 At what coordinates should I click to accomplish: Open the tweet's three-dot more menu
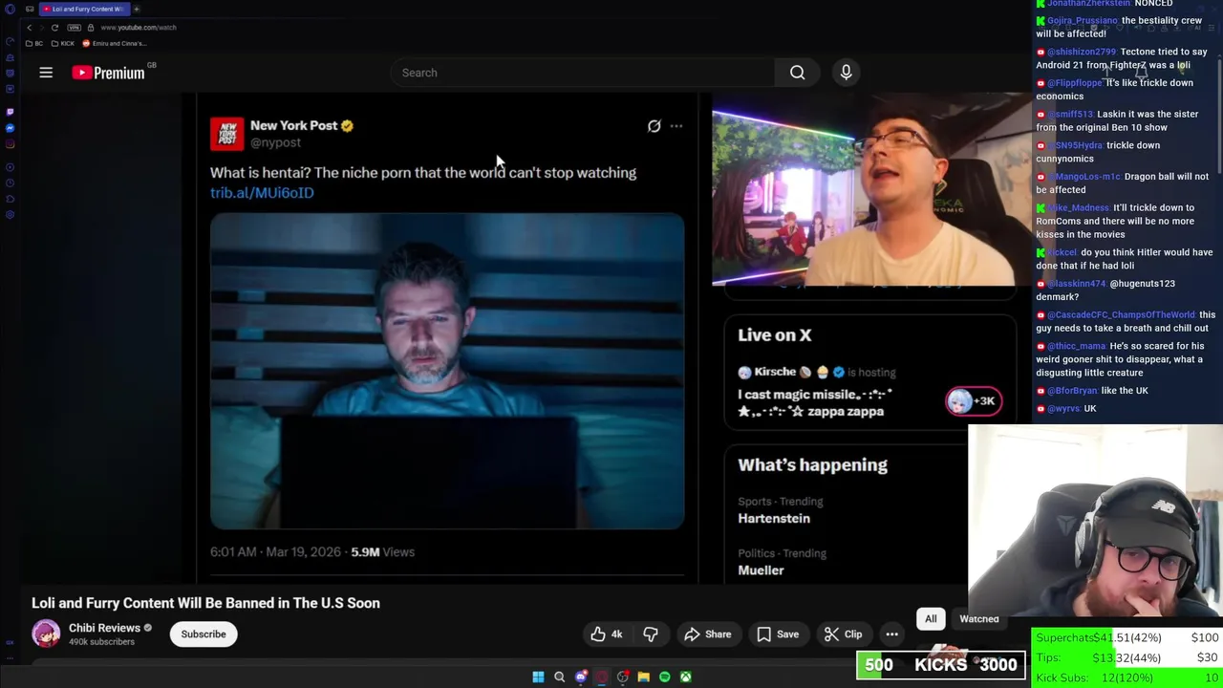tap(676, 126)
